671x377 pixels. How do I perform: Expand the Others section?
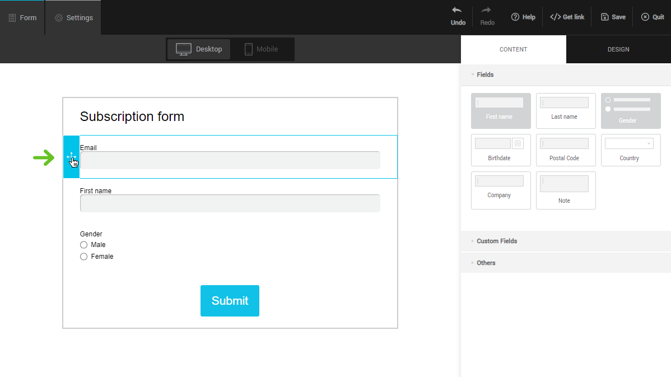[486, 263]
